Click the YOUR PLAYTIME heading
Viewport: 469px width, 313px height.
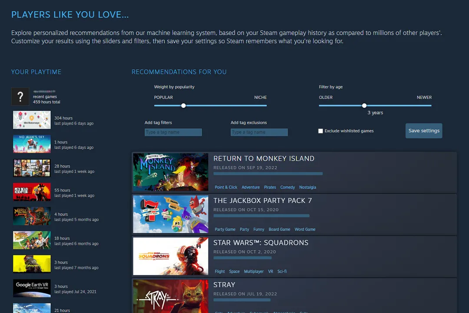[36, 72]
